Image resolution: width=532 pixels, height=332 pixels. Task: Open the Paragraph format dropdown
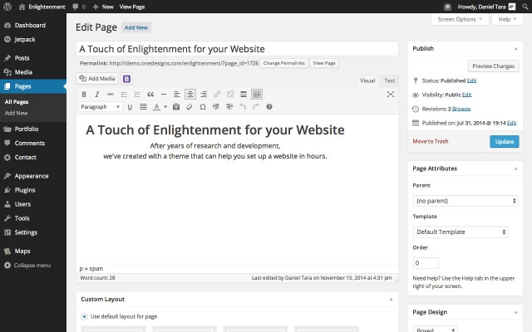[x=101, y=107]
